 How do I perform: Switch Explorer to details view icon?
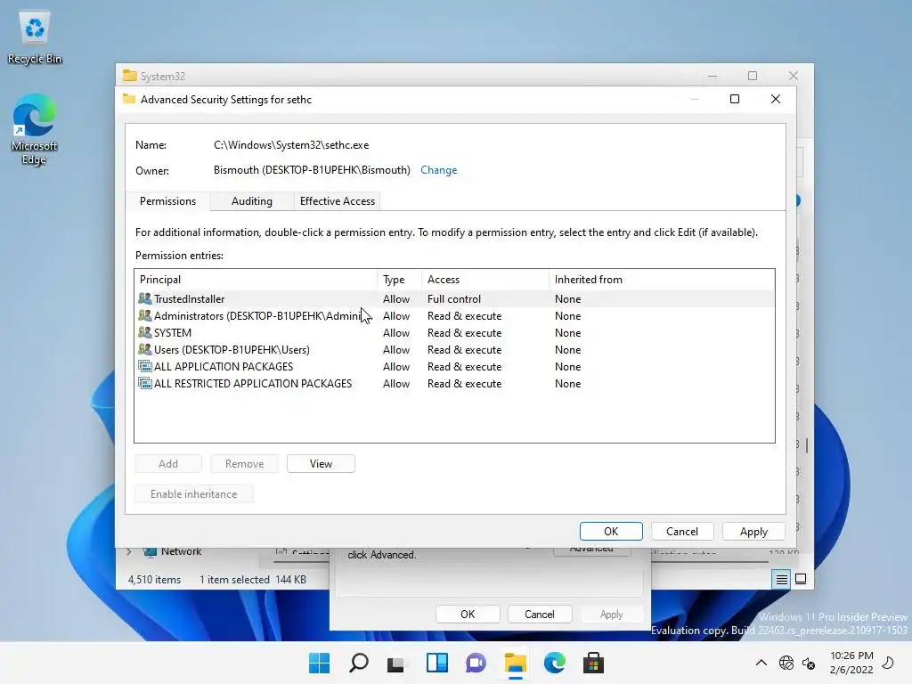781,579
